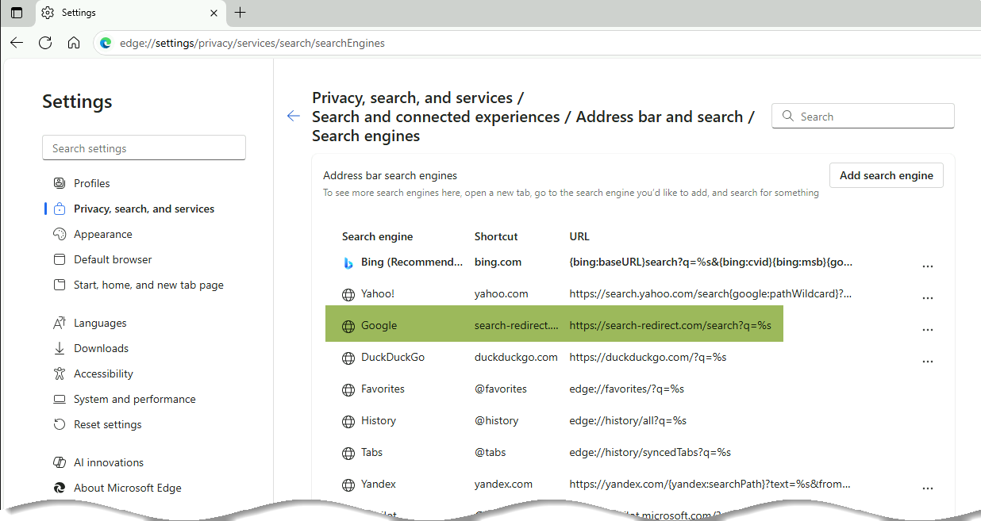Screen dimensions: 981x521
Task: Open Profiles settings section
Action: 92,183
